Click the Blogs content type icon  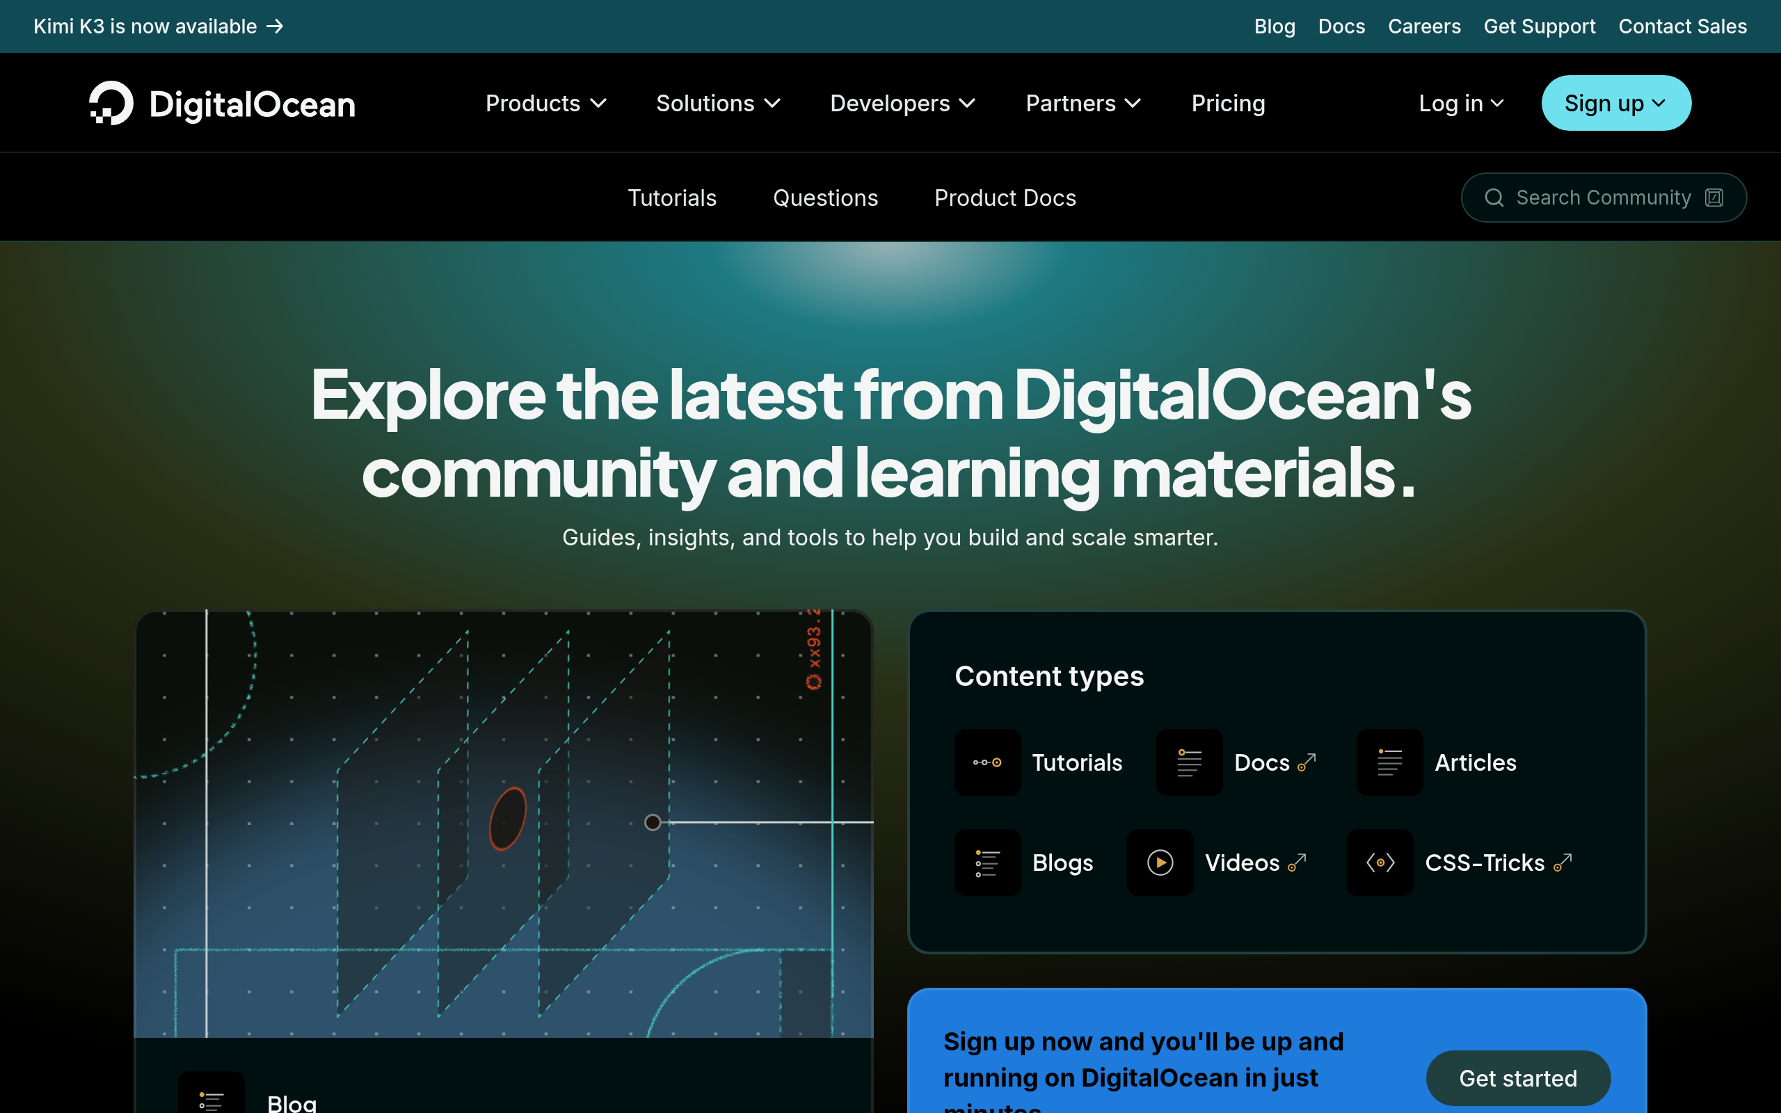coord(988,862)
